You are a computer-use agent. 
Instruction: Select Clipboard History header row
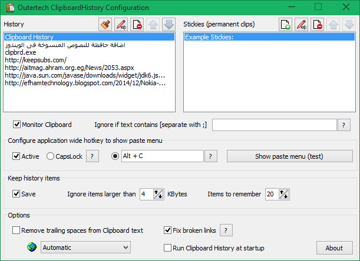(x=90, y=37)
